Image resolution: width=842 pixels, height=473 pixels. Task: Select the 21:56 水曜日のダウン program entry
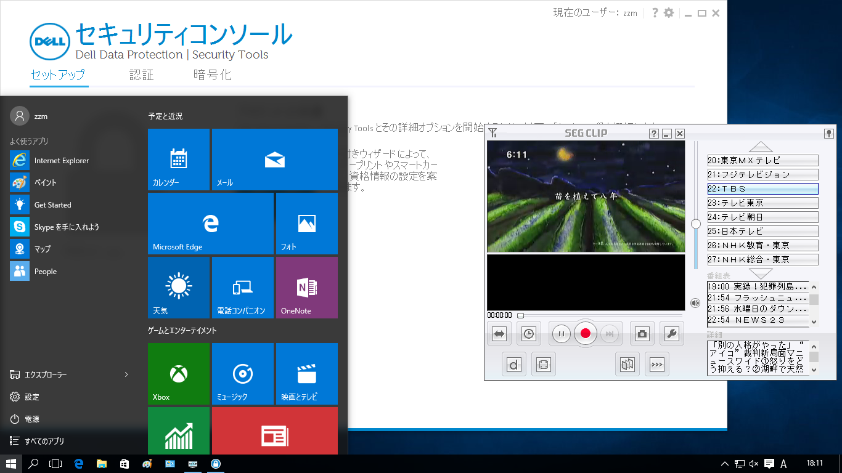(x=758, y=309)
